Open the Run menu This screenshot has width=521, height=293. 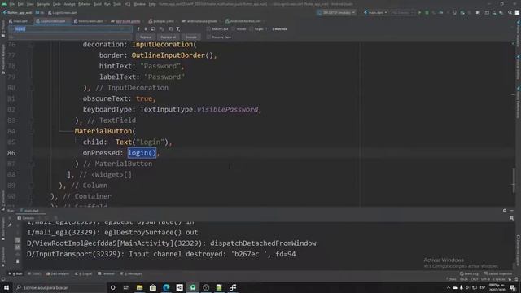coord(107,4)
